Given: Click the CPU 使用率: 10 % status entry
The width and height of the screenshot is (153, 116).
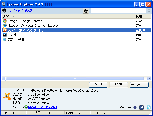Looking at the screenshot, I should point(39,113).
